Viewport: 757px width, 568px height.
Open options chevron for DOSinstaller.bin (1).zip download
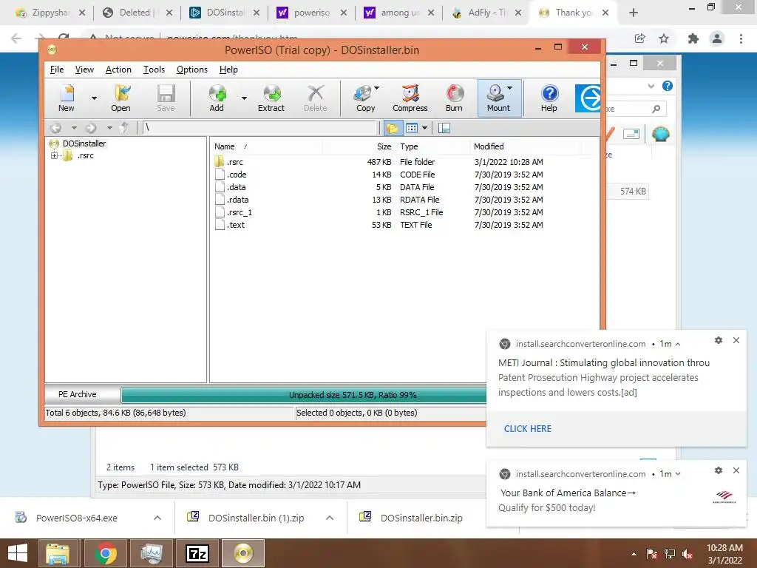point(330,518)
